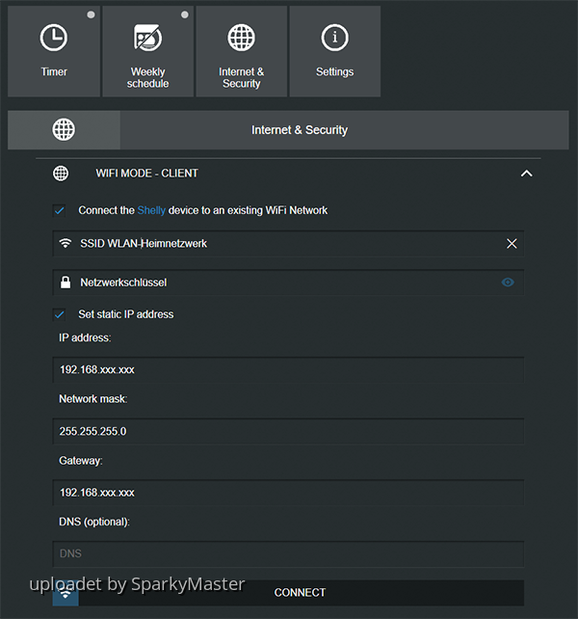Open the Timer clock icon tile

point(54,51)
